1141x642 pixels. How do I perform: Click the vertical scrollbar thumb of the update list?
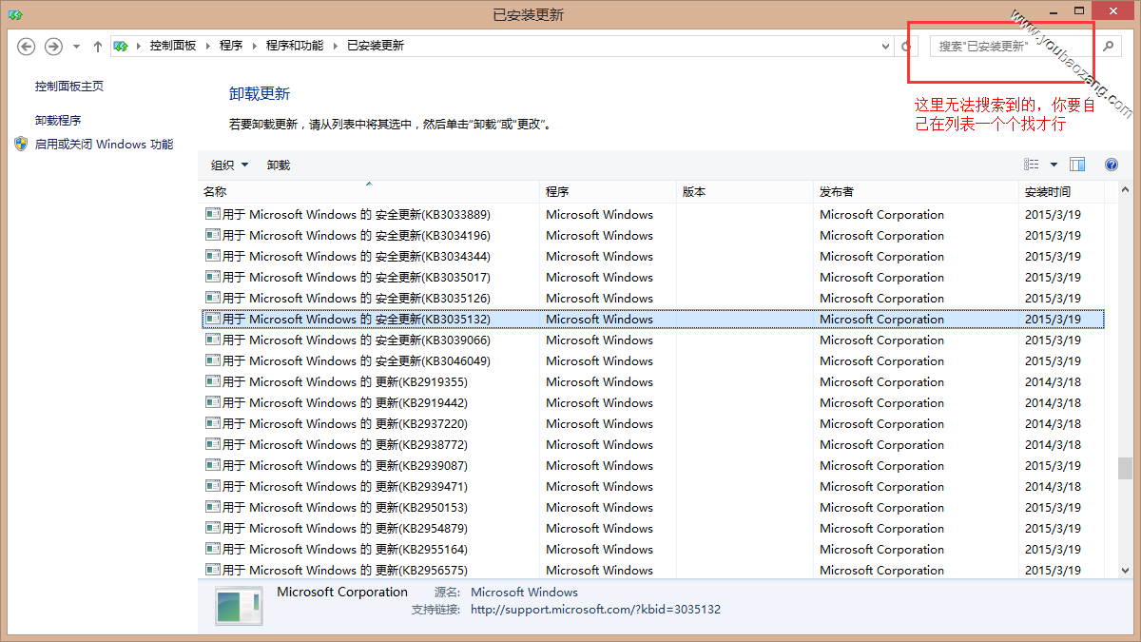(1125, 469)
